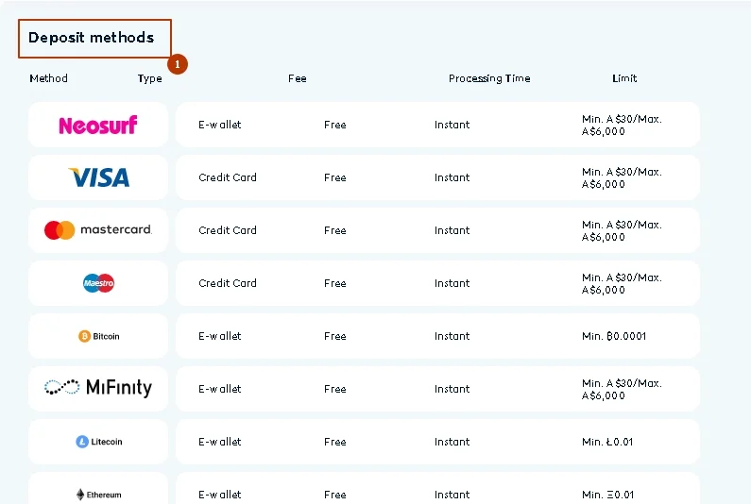The height and width of the screenshot is (504, 751).
Task: Click Credit Card in the Maestro row
Action: click(x=228, y=283)
